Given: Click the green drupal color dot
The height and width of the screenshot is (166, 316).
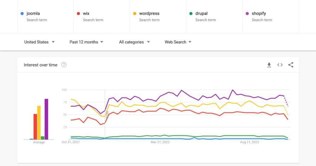Looking at the screenshot, I should coord(191,14).
